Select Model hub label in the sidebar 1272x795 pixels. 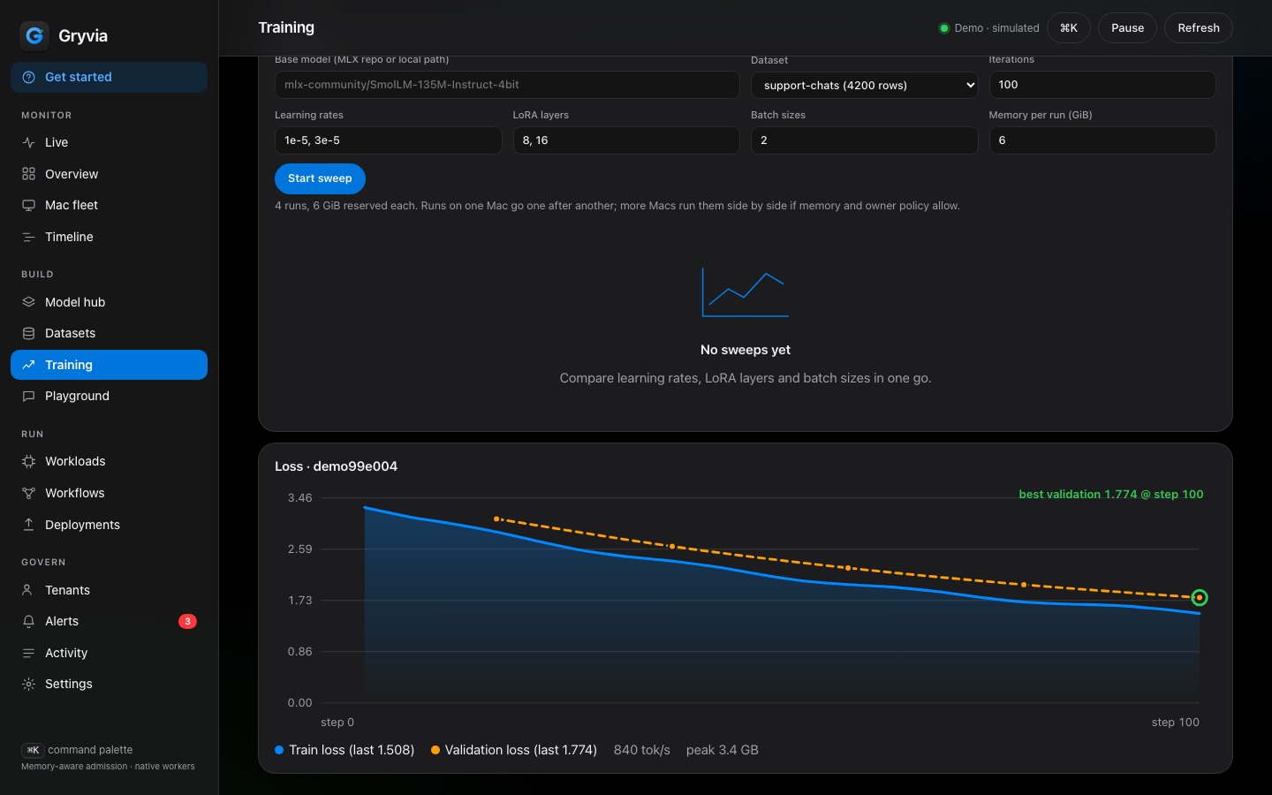pyautogui.click(x=75, y=302)
